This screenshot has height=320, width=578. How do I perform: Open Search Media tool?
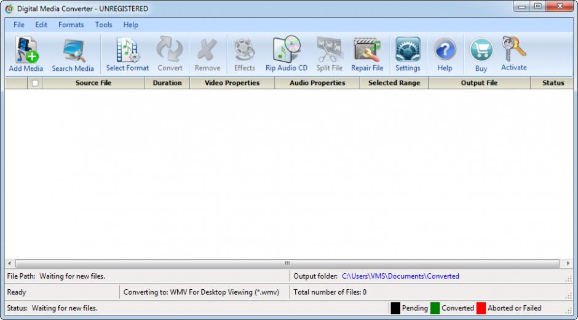(x=73, y=54)
